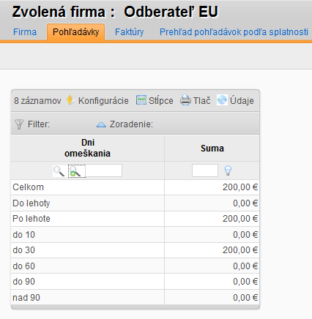Open the Stĺpce columns icon
The image size is (312, 319).
point(141,100)
